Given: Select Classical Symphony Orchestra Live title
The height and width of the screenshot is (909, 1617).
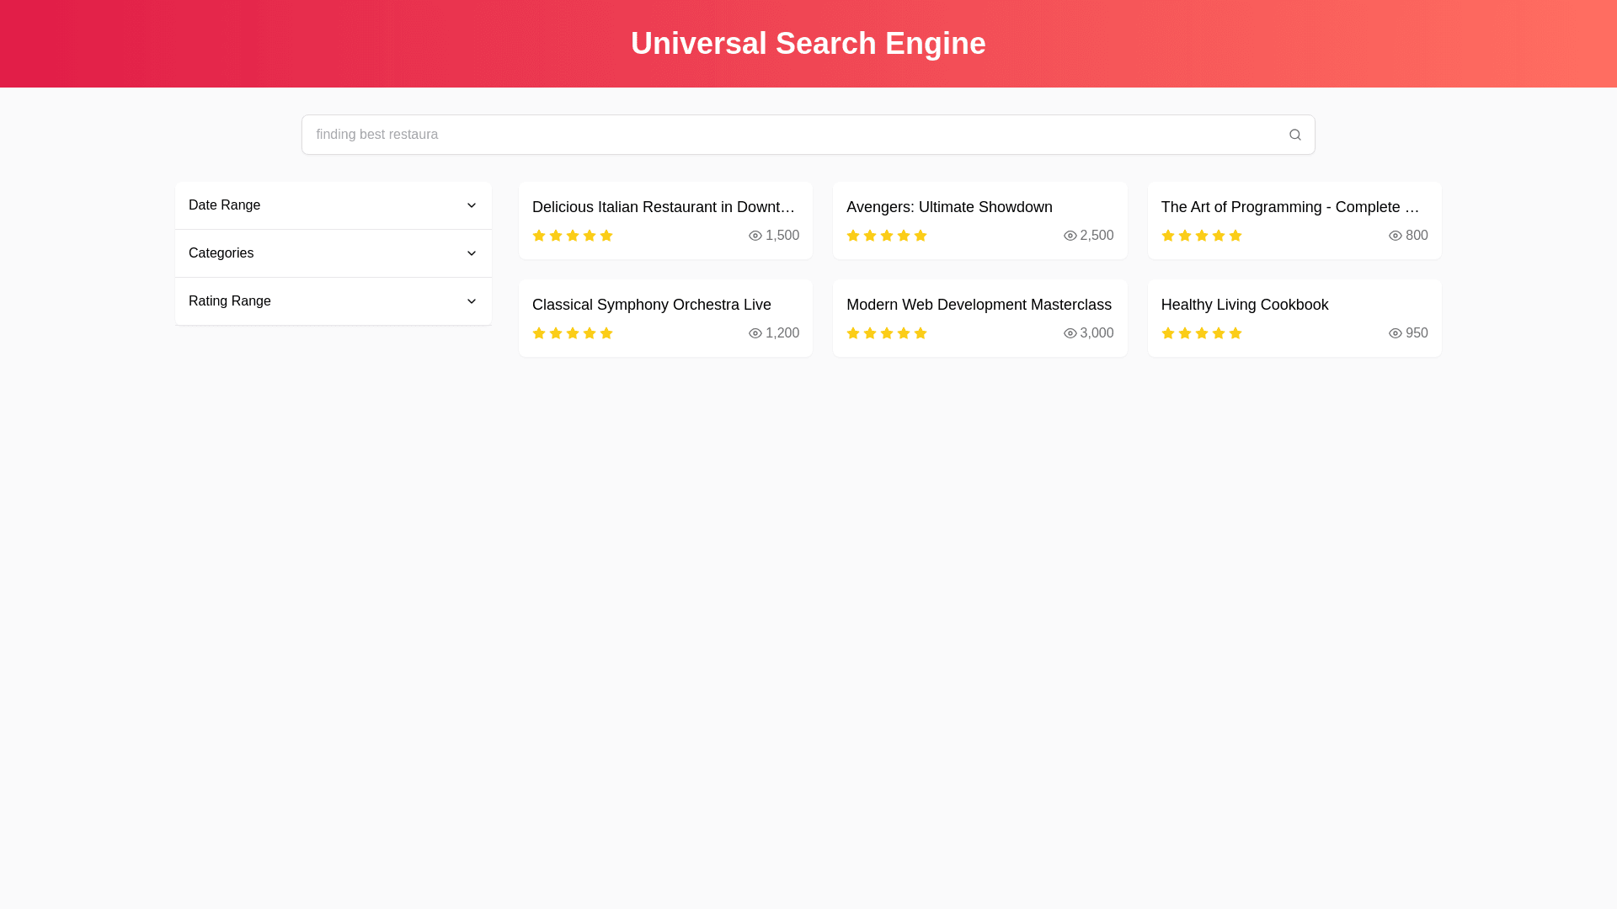Looking at the screenshot, I should (x=651, y=305).
